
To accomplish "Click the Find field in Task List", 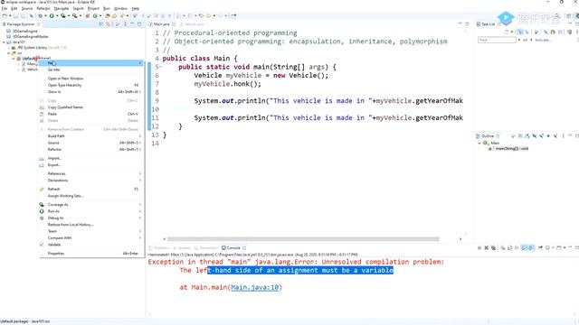I will [x=497, y=40].
